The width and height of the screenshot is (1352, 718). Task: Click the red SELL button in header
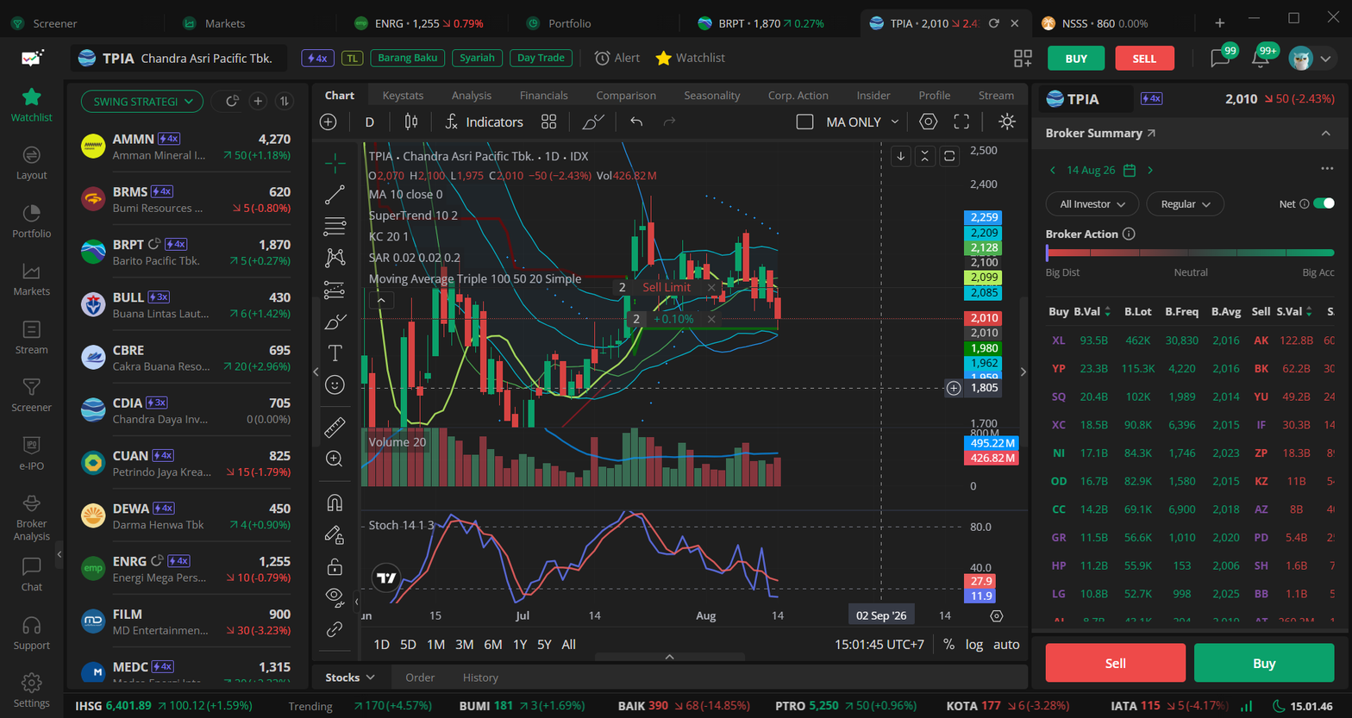click(1144, 59)
